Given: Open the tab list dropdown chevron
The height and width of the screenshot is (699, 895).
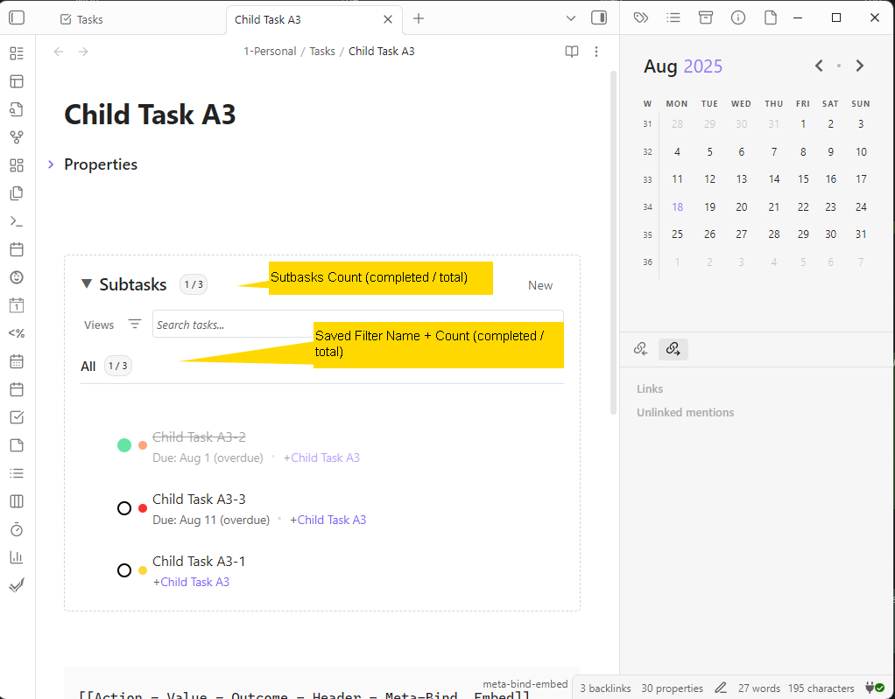Looking at the screenshot, I should click(x=571, y=17).
